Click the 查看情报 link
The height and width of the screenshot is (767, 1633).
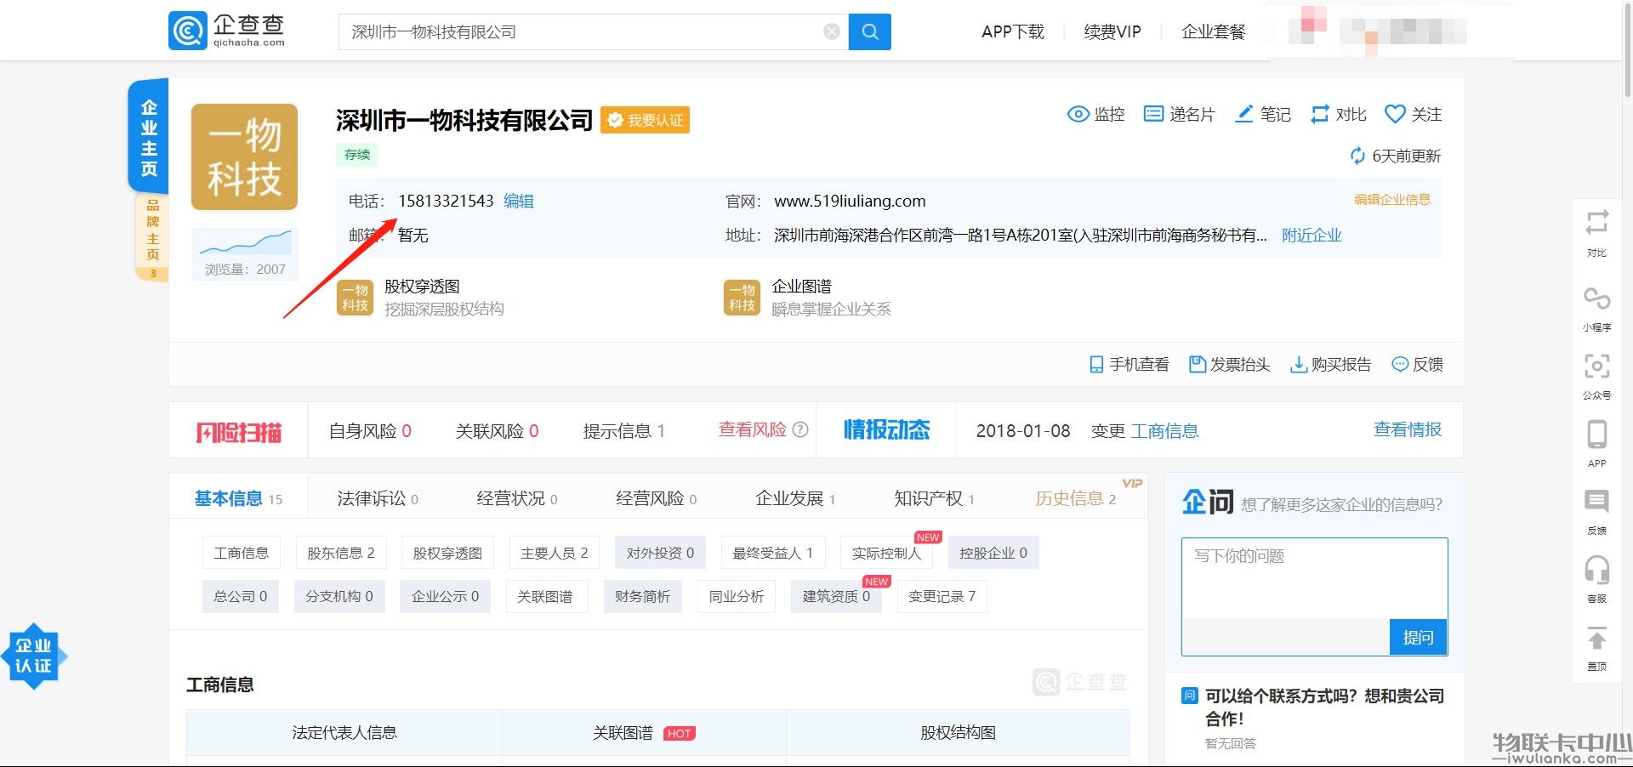coord(1408,429)
